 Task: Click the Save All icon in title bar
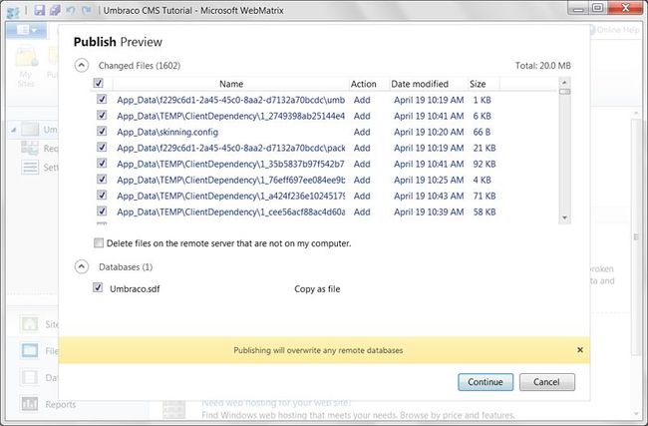tap(55, 10)
